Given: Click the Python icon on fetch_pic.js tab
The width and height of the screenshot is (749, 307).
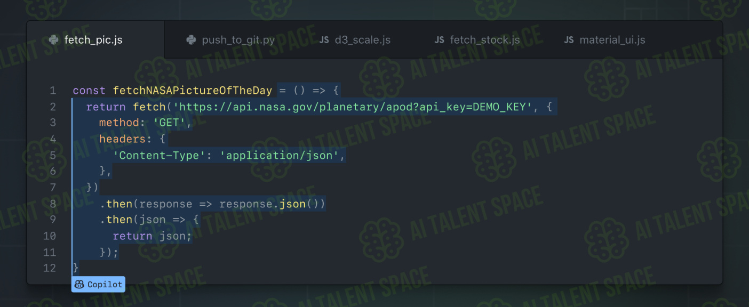Looking at the screenshot, I should (x=53, y=40).
